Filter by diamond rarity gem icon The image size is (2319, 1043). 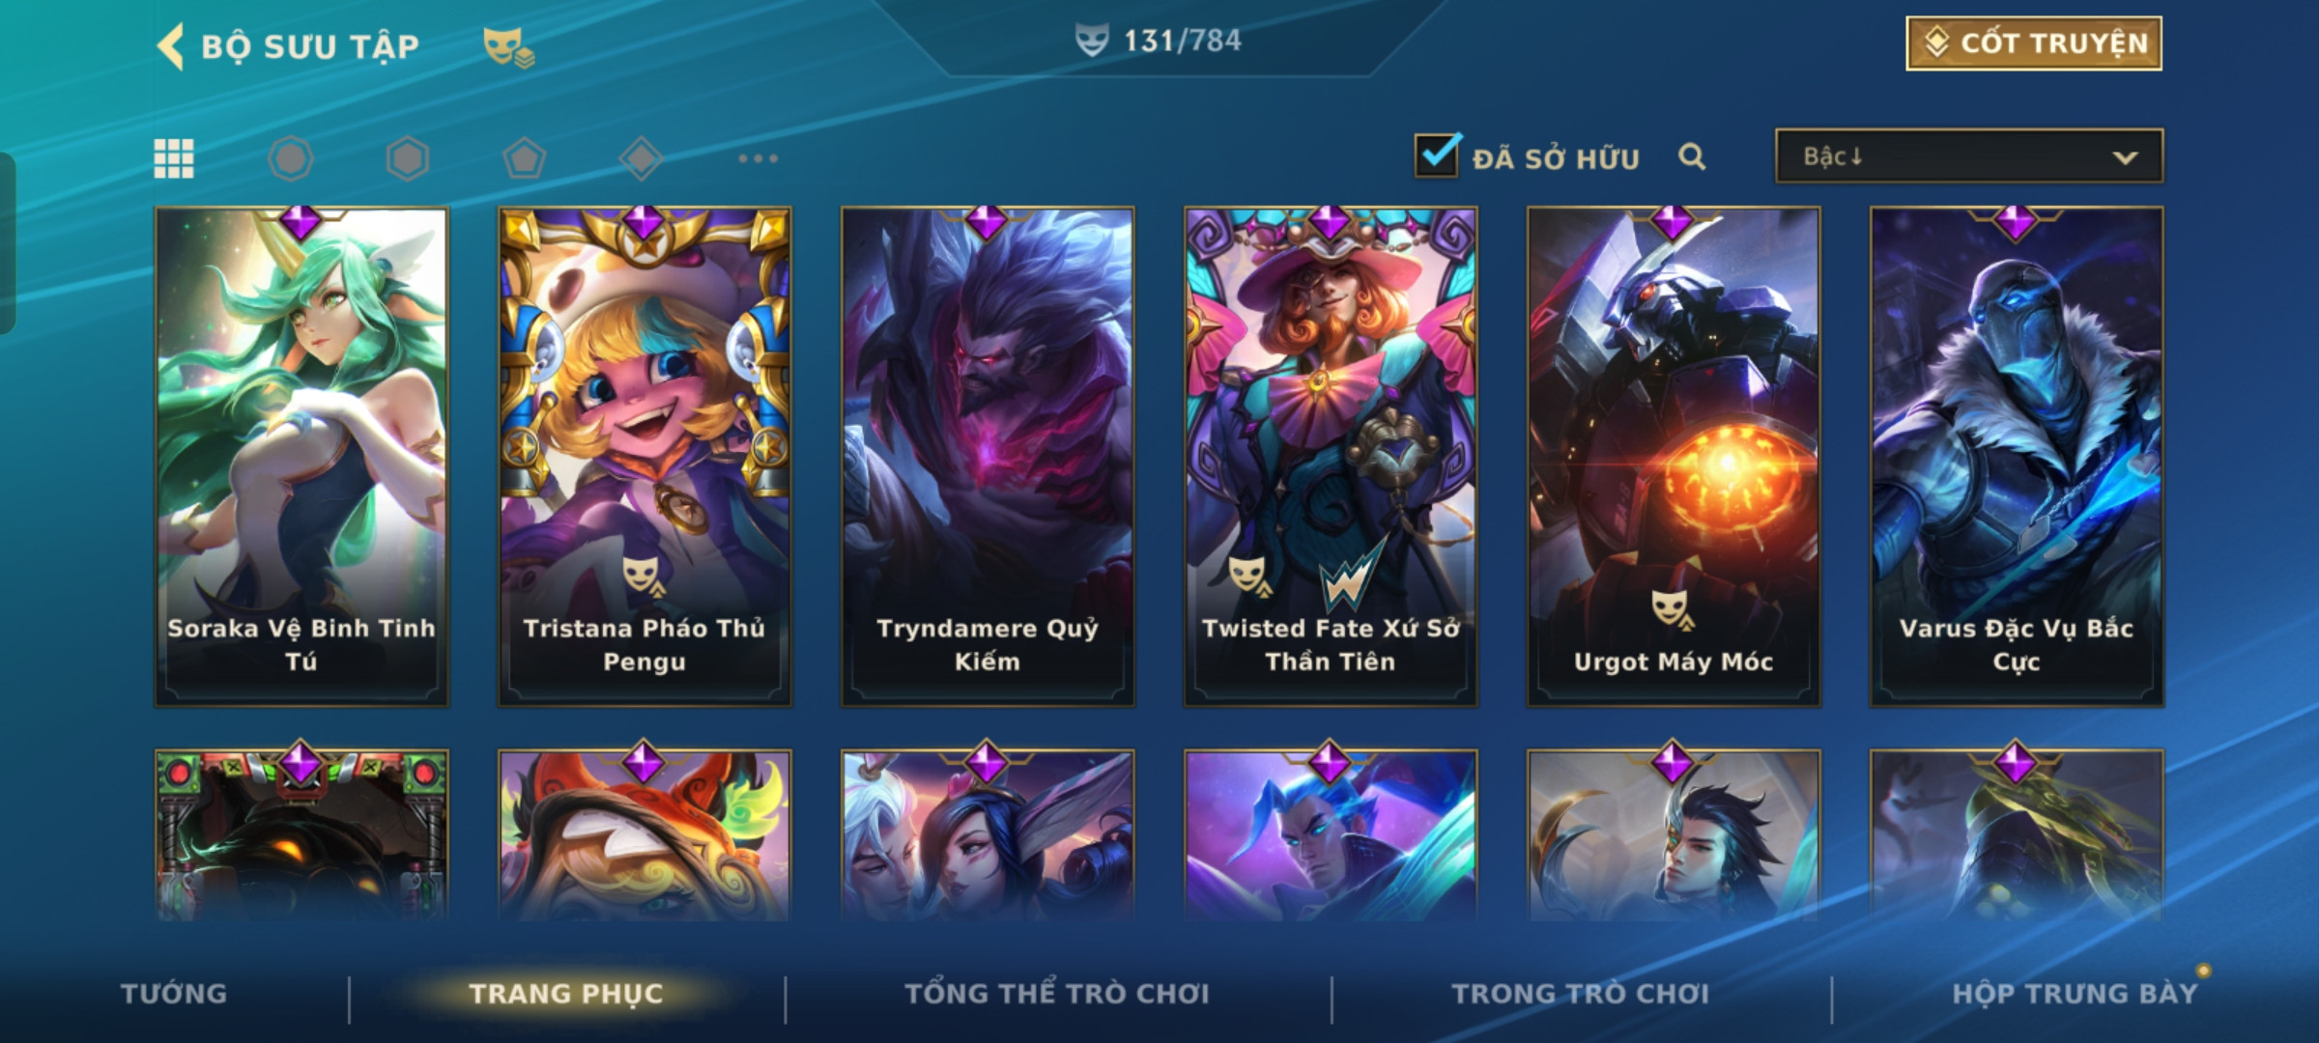[642, 158]
